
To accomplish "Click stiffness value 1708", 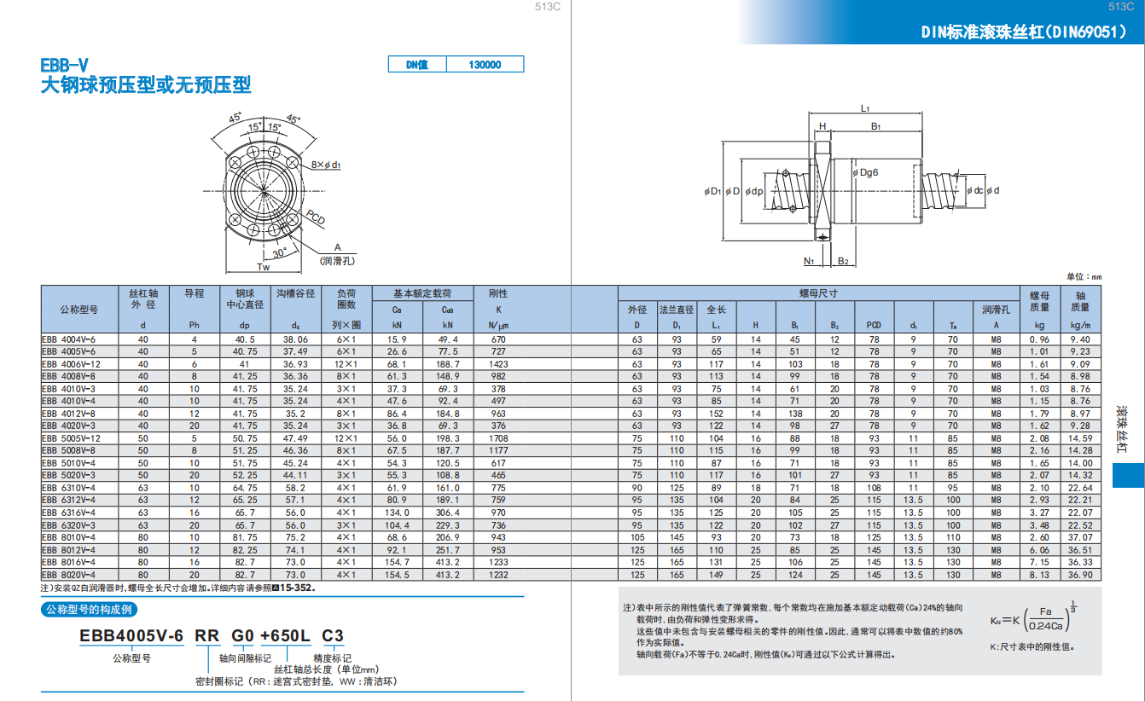I will [498, 438].
